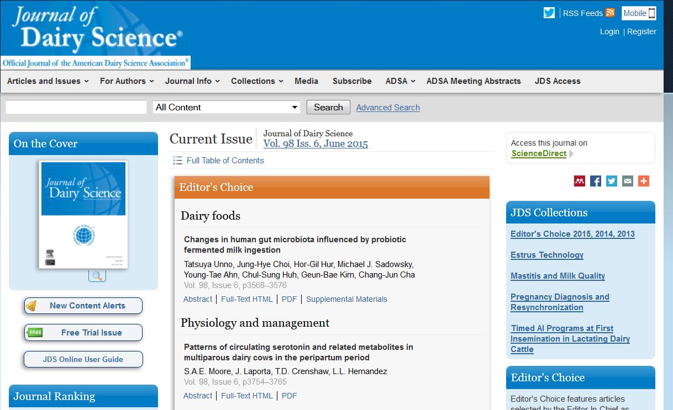The width and height of the screenshot is (673, 410).
Task: Share on Facebook icon
Action: point(595,181)
